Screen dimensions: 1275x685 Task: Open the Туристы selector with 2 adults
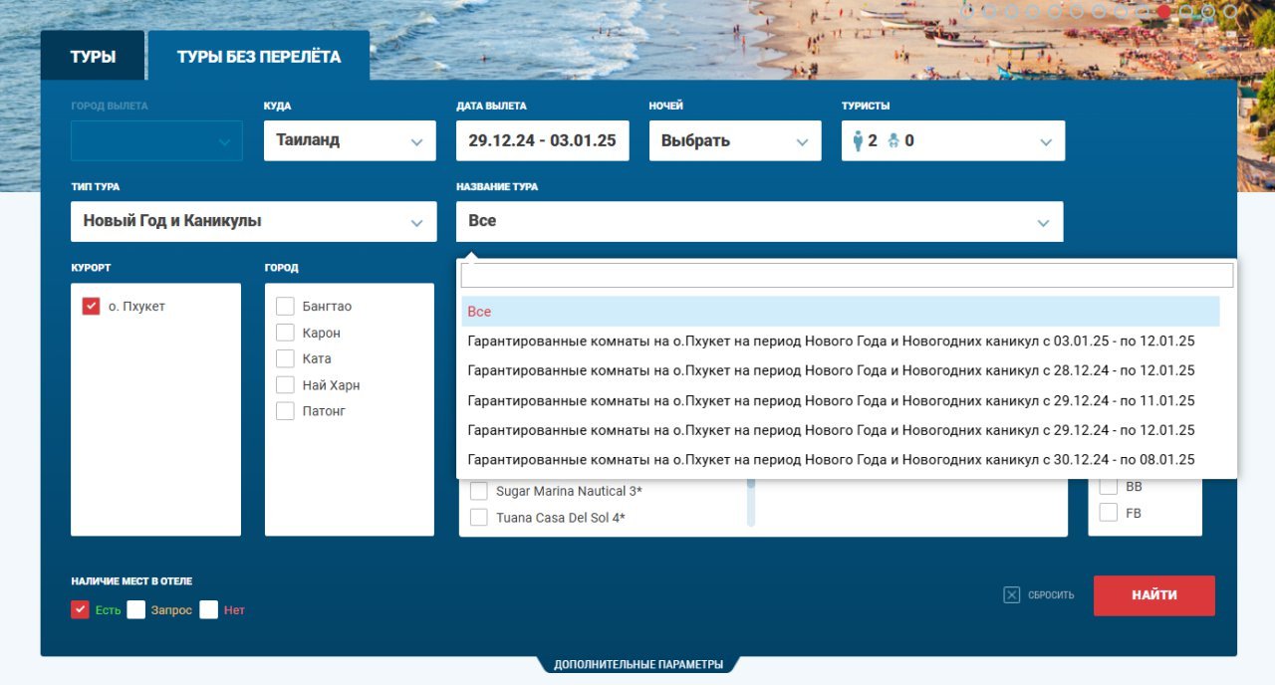point(953,140)
